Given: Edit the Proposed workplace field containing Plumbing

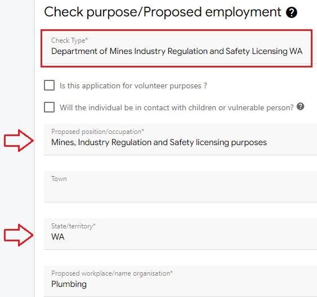Looking at the screenshot, I should (181, 281).
